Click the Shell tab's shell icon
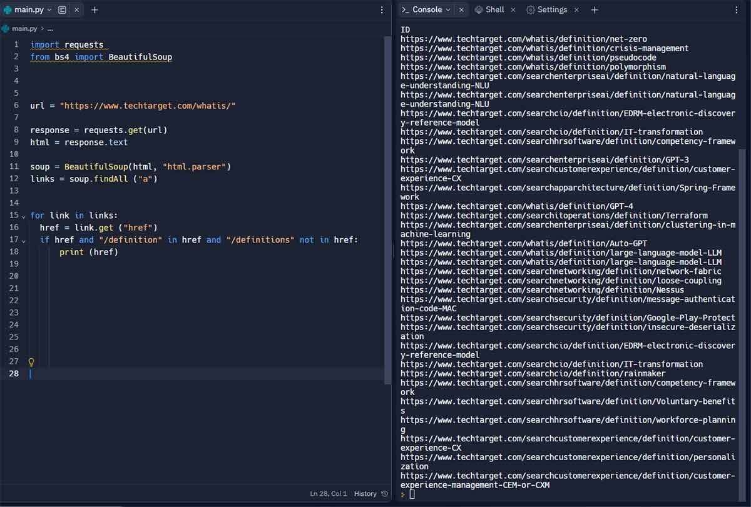Screen dimensions: 751x507 coord(478,9)
